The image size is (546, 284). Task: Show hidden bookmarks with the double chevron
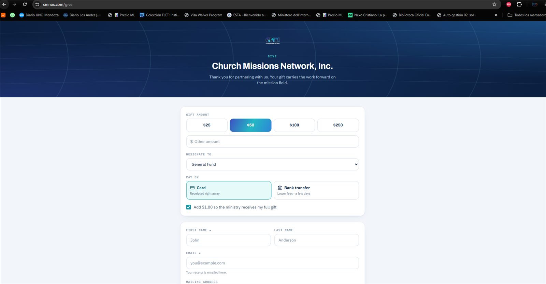point(496,15)
